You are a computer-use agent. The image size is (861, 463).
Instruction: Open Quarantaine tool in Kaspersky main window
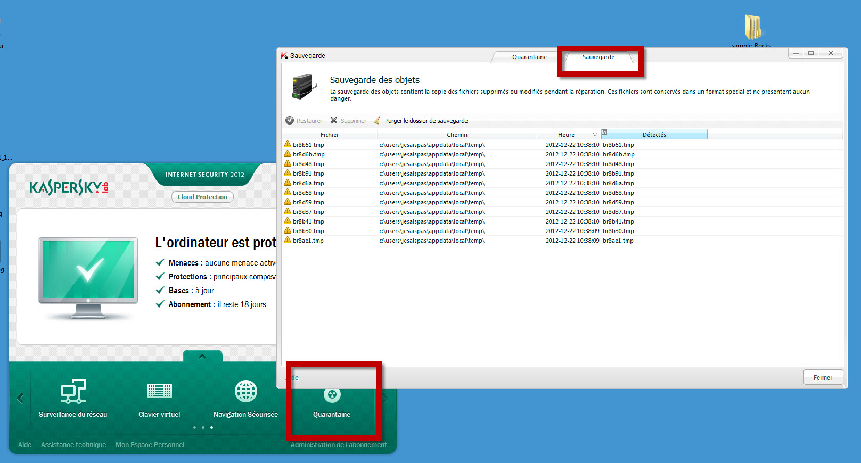coord(332,403)
